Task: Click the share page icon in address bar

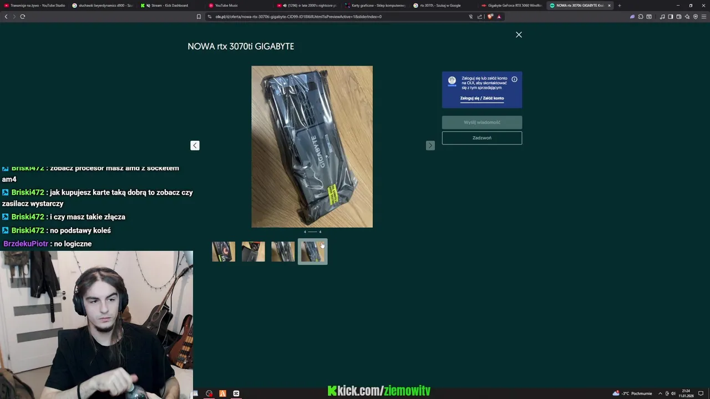Action: (x=480, y=17)
